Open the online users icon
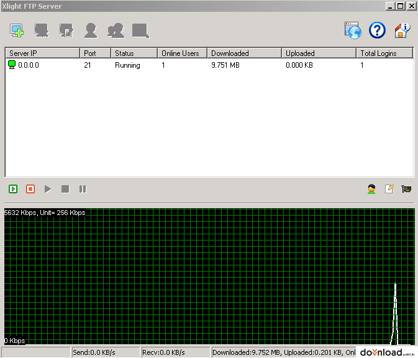Image resolution: width=418 pixels, height=358 pixels. tap(371, 189)
